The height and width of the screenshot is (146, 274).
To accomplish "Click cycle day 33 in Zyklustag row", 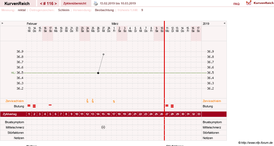I will (199, 114).
